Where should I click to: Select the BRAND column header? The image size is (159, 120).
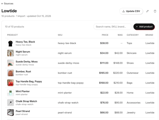[x=149, y=35]
